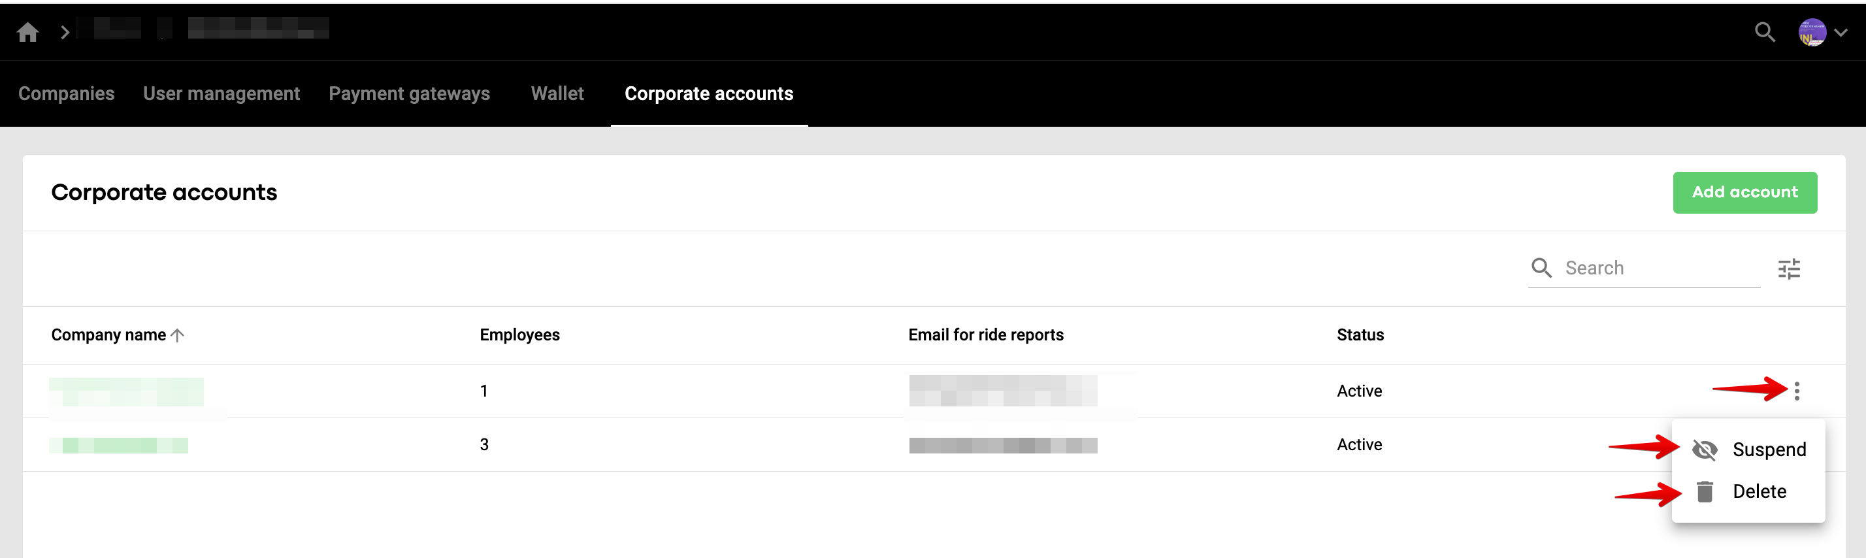
Task: Click the breadcrumb chevron arrow
Action: (x=65, y=32)
